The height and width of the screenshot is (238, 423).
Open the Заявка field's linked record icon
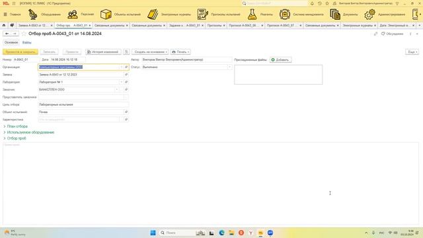(126, 75)
